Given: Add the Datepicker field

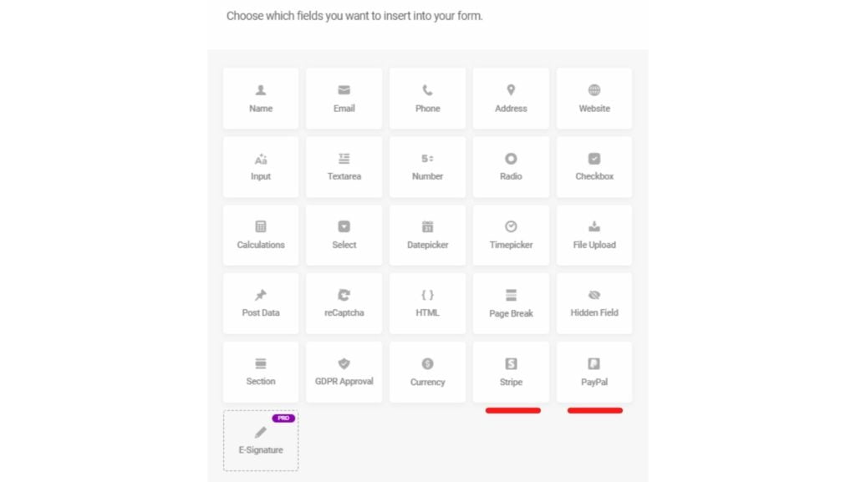Looking at the screenshot, I should click(427, 235).
